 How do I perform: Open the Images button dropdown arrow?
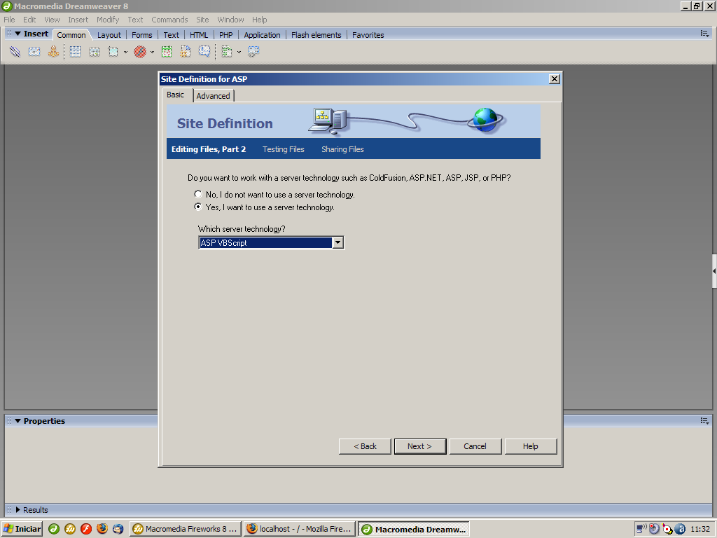coord(125,52)
